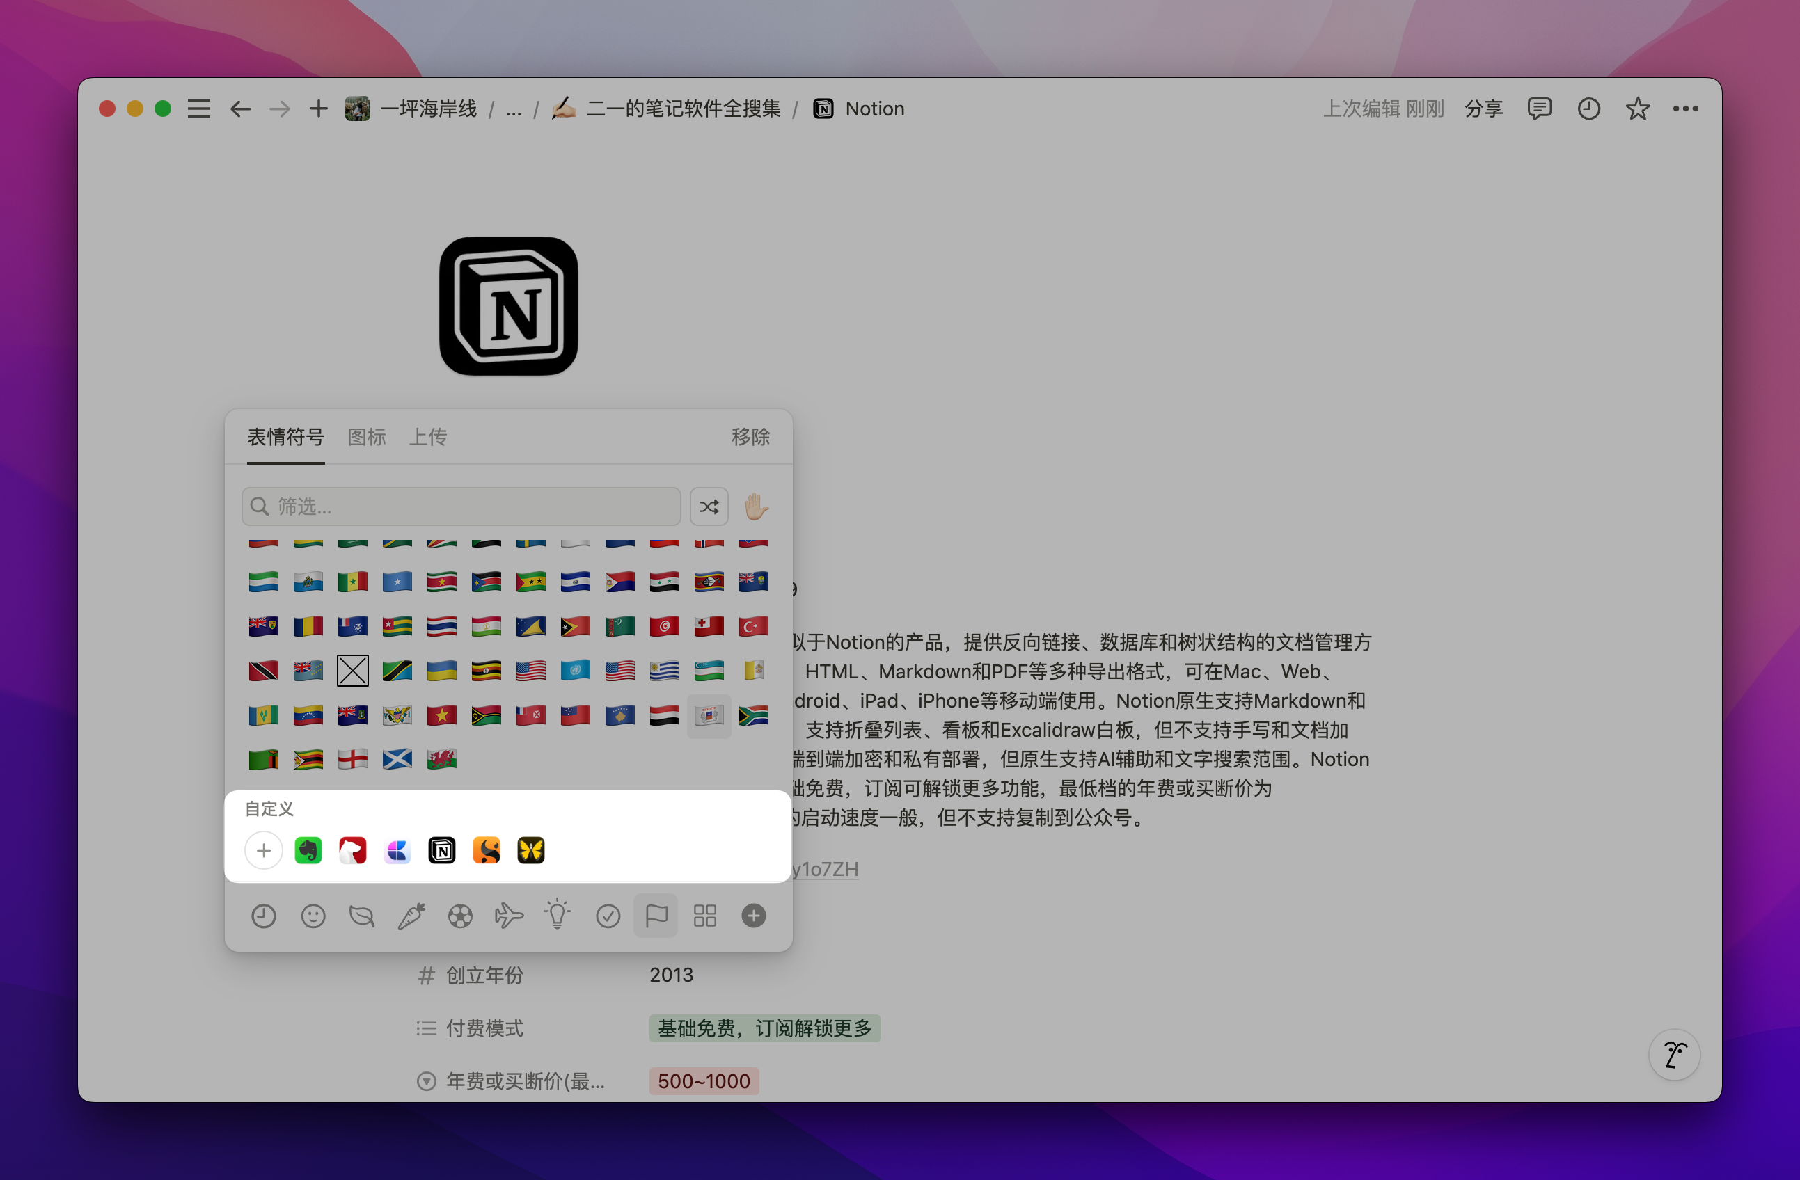Open the skin tone hand selector
1800x1180 pixels.
coord(755,507)
